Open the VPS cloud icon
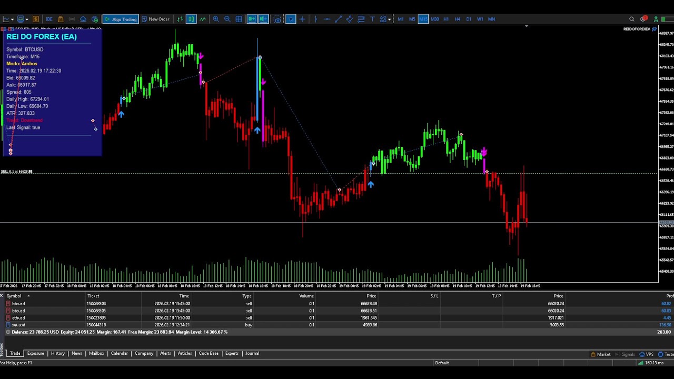The height and width of the screenshot is (379, 674). (83, 19)
